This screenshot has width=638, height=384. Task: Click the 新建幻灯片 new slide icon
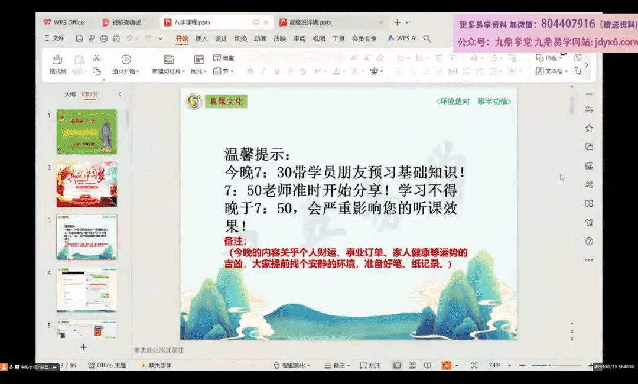pos(169,59)
